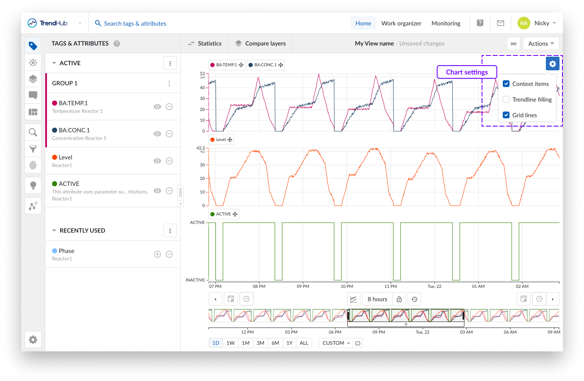The height and width of the screenshot is (381, 584).
Task: Hide the BA:TEMP.1 tag with eye icon
Action: (x=157, y=107)
